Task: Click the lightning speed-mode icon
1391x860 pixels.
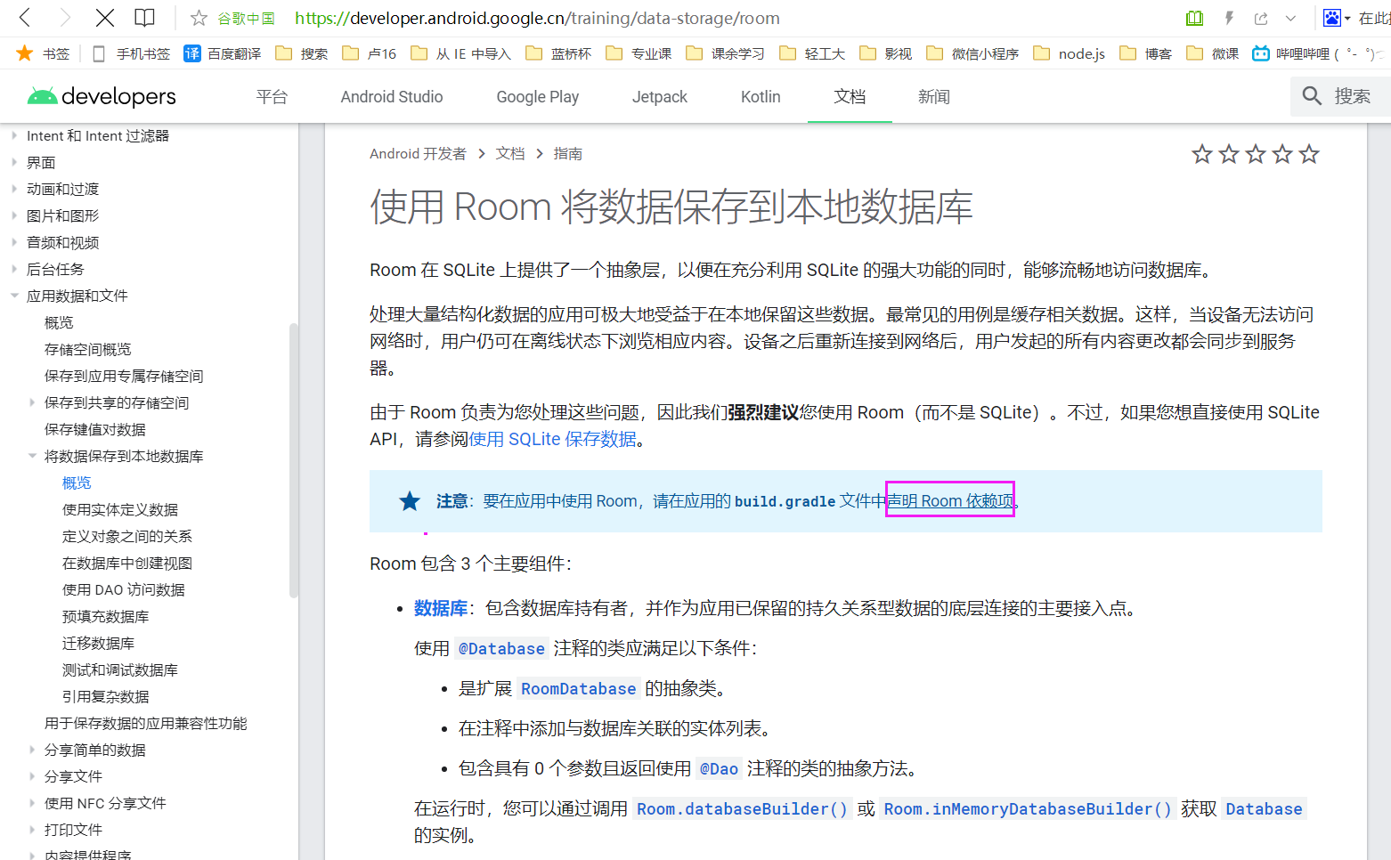Action: [1229, 18]
